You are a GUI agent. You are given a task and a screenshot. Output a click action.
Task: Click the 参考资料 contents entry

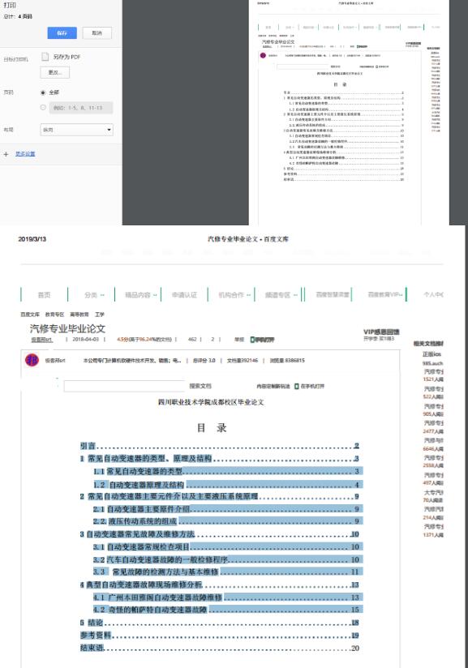220,636
